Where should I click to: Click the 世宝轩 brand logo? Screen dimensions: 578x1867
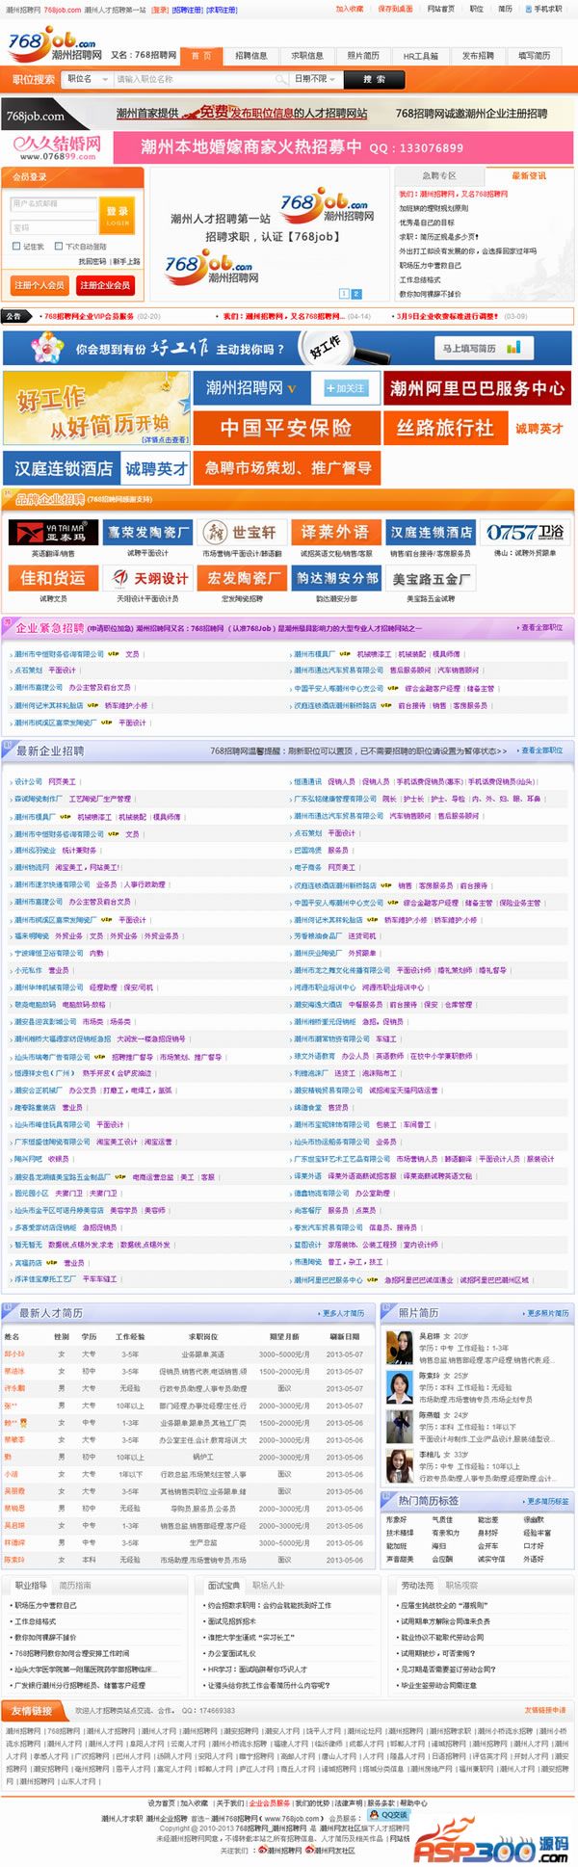241,532
